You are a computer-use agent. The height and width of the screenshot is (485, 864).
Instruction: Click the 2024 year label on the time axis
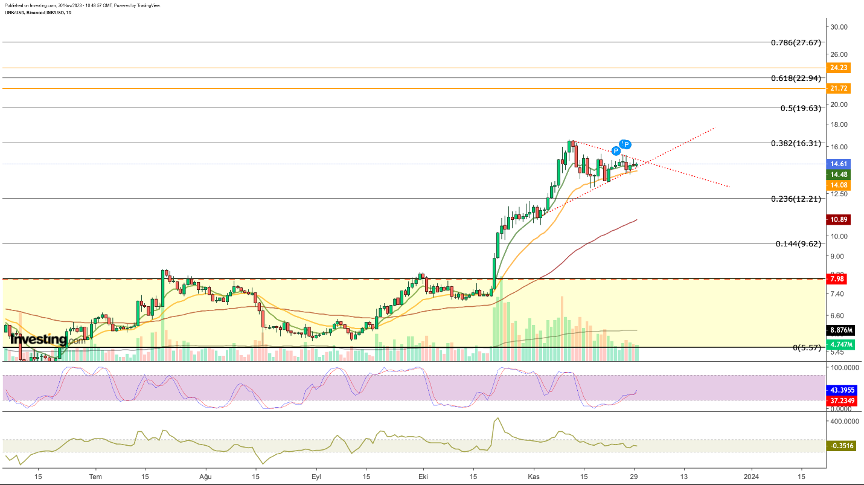click(x=752, y=477)
